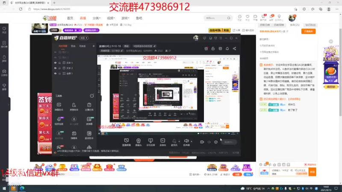Switch to third scene tab
The image size is (342, 192).
coord(83,46)
